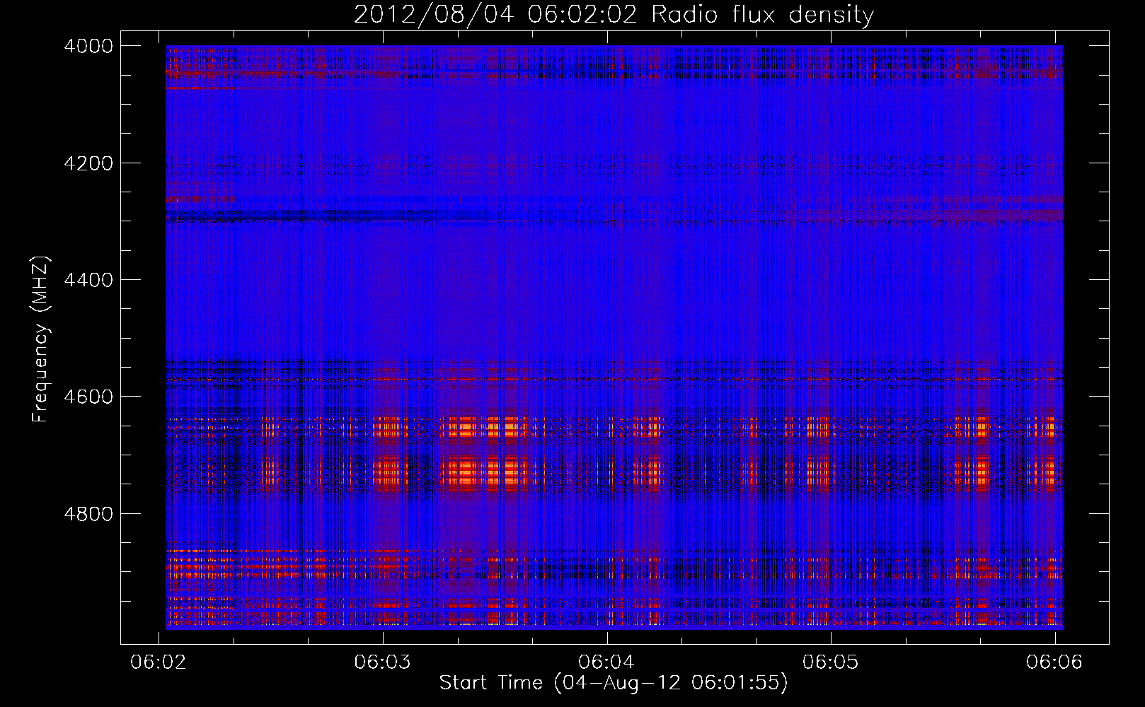This screenshot has width=1145, height=707.
Task: Click the 06:05 time axis label
Action: point(830,662)
